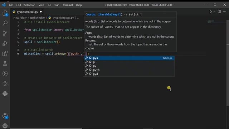
Task: Open the File menu
Action: click(x=11, y=5)
